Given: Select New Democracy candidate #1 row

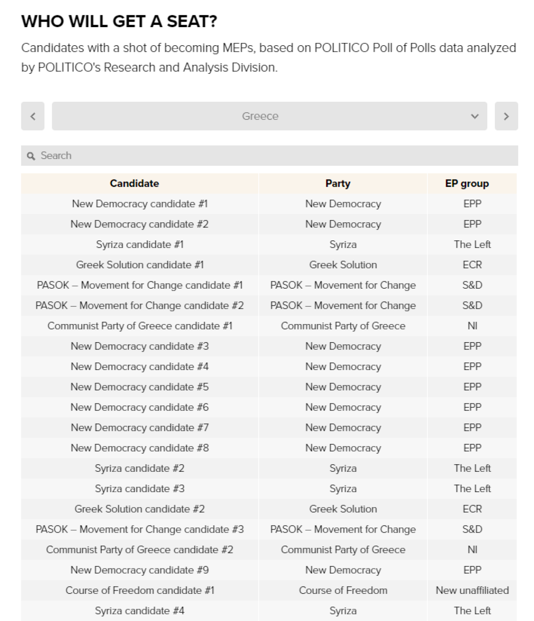Looking at the screenshot, I should pos(140,204).
